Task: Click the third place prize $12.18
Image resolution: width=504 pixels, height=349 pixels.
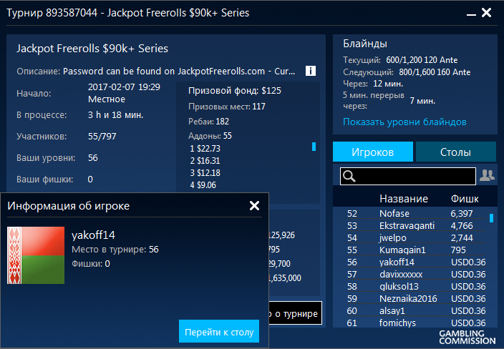Action: pyautogui.click(x=205, y=173)
